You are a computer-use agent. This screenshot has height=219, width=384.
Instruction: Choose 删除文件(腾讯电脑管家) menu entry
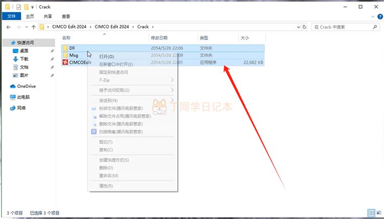132,124
